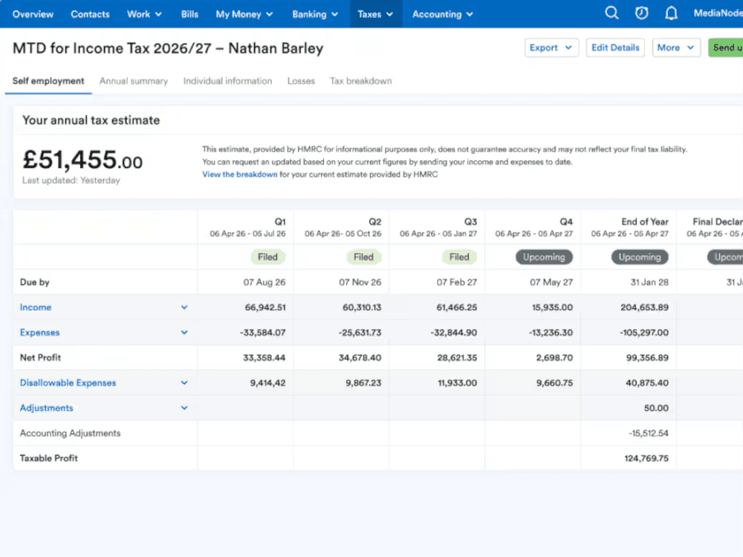This screenshot has height=557, width=743.
Task: Click the MediaNode account name
Action: tap(718, 13)
